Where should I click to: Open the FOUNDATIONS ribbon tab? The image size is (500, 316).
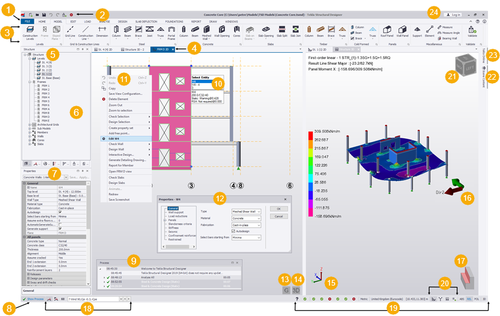point(174,22)
